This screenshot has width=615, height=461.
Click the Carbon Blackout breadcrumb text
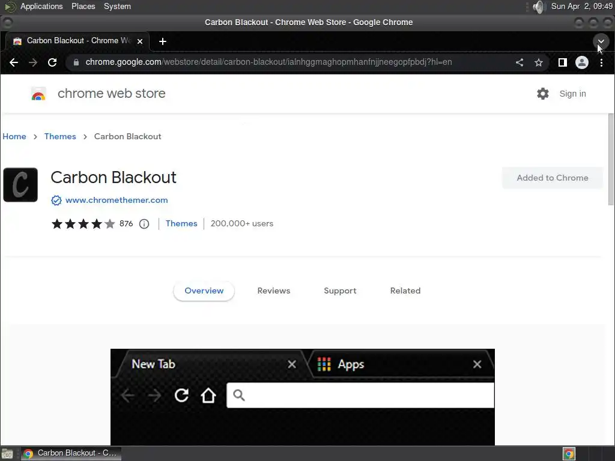[x=127, y=136]
